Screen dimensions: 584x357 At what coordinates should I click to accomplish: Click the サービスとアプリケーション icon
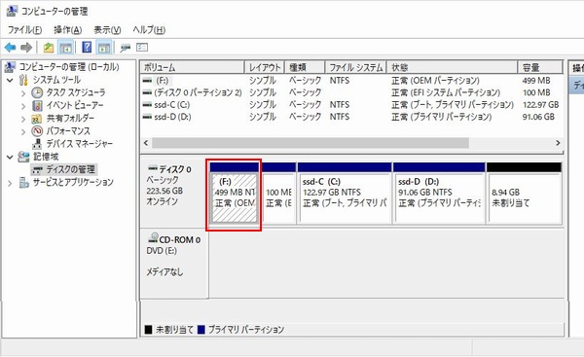coord(23,183)
